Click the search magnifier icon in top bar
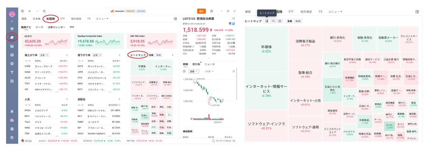 click(x=44, y=11)
